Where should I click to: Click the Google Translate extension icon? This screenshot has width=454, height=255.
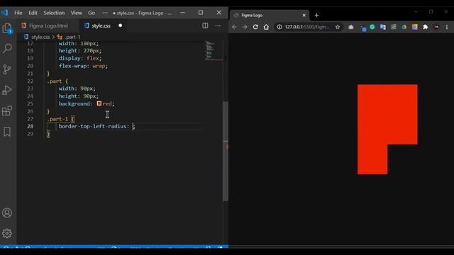[x=383, y=27]
